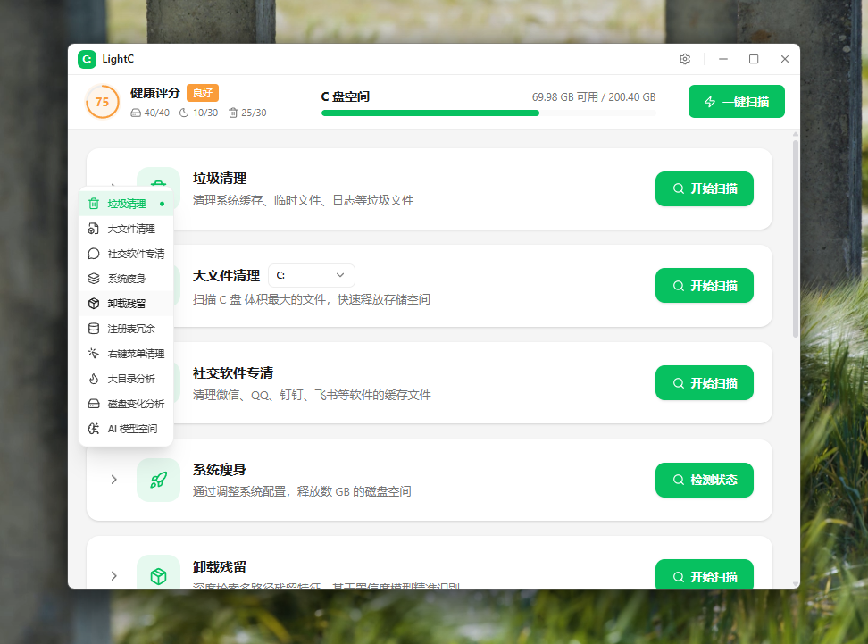Click the cursor icon for 右键菜单清理
The width and height of the screenshot is (868, 644).
coord(94,354)
